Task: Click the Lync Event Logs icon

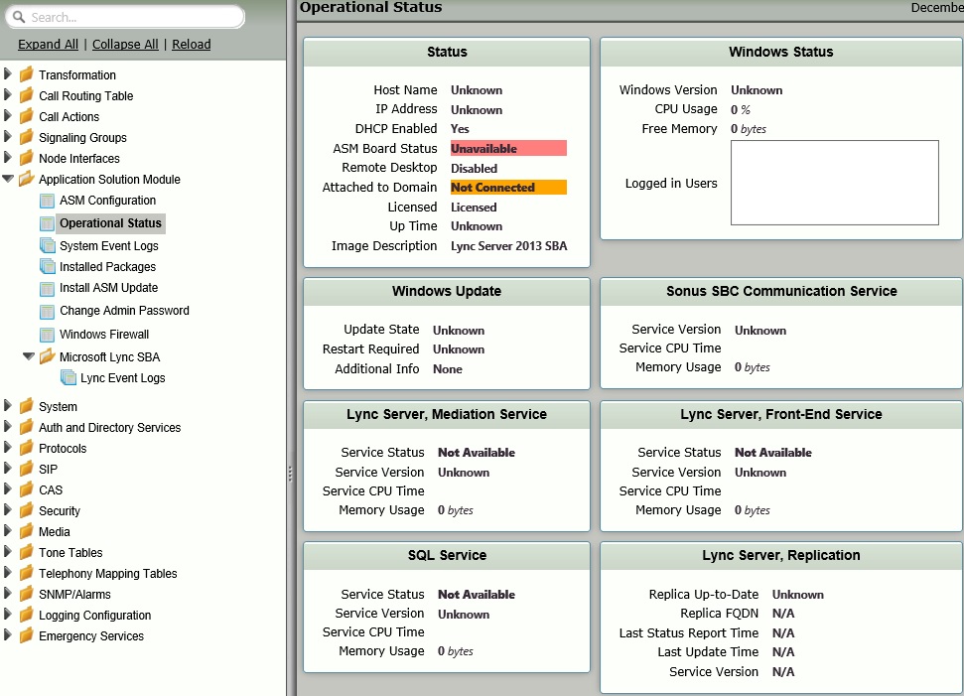Action: 68,378
